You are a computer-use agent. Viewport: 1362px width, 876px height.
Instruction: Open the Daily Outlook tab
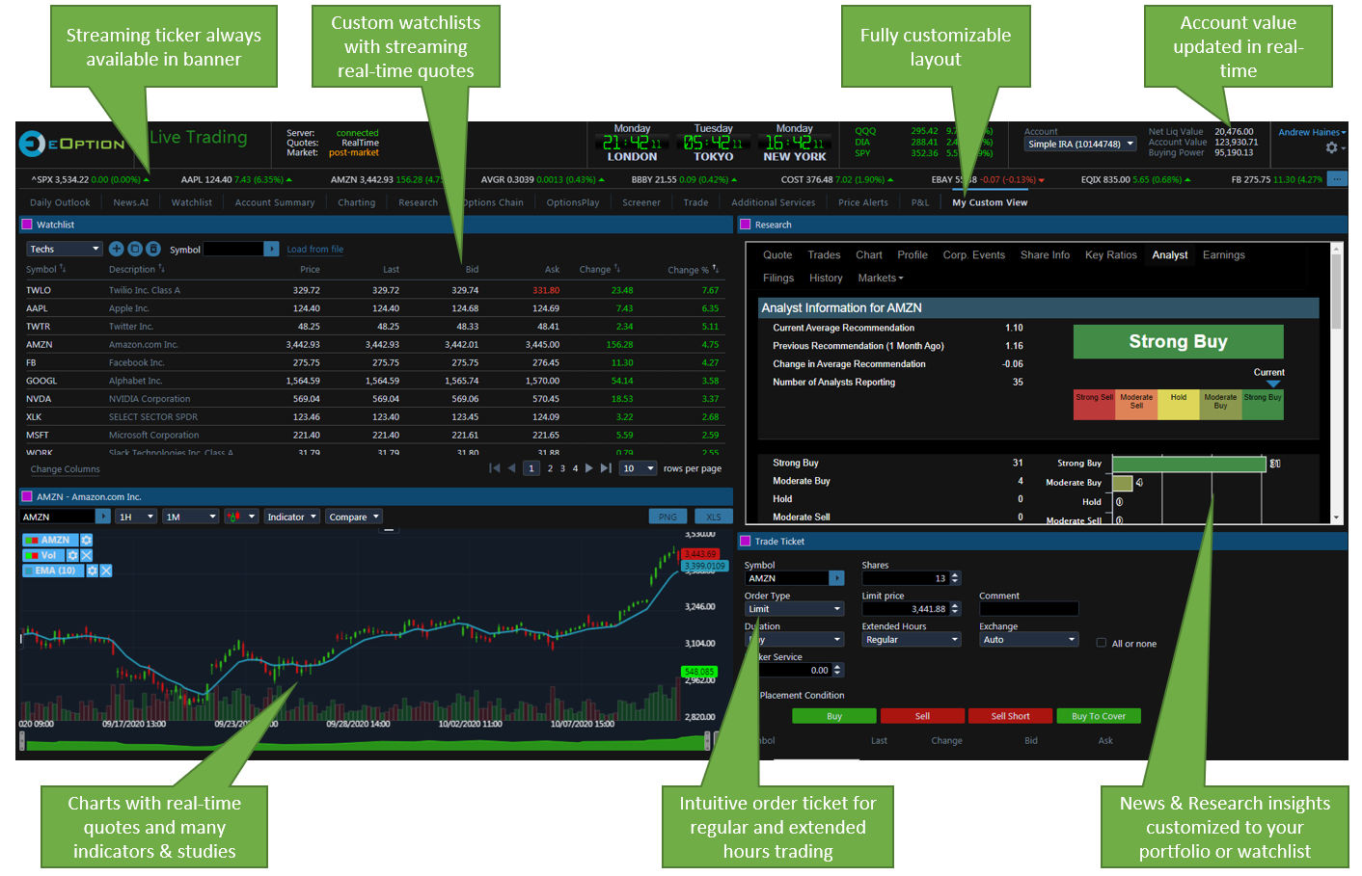click(x=60, y=202)
